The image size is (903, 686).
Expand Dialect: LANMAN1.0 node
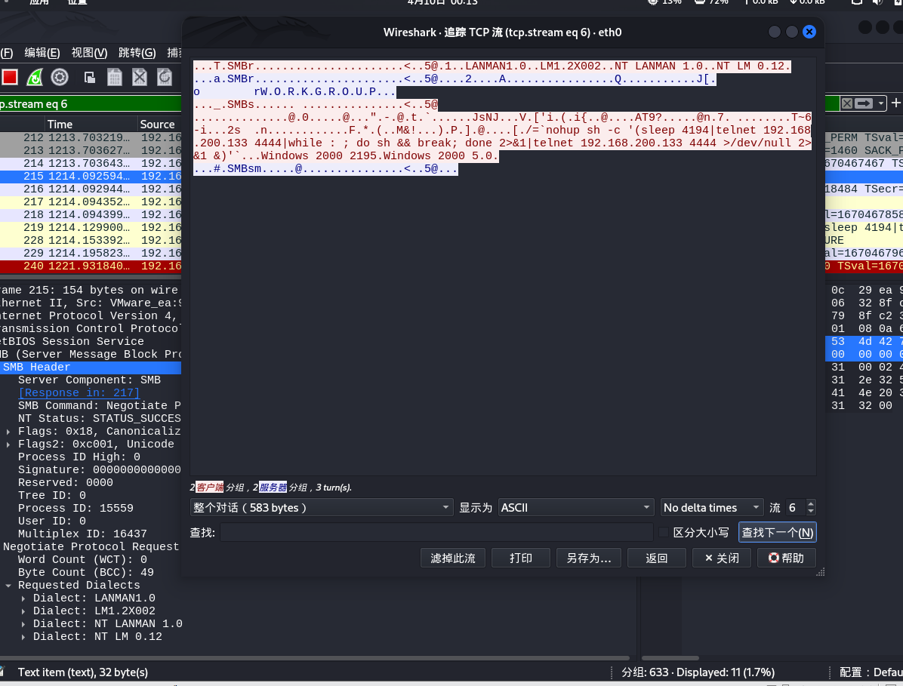tap(23, 598)
